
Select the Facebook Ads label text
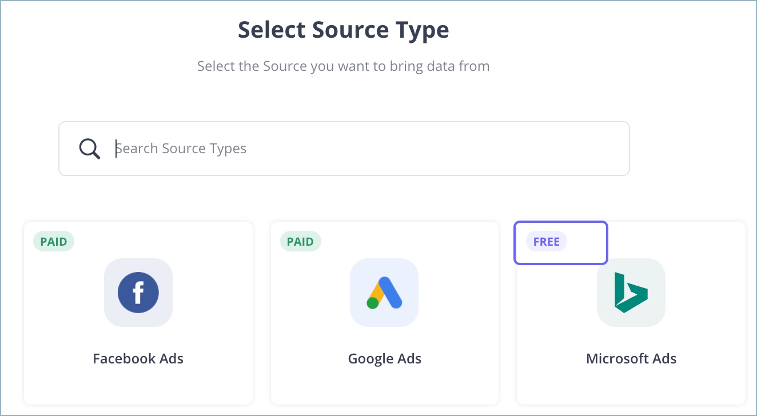tap(138, 358)
